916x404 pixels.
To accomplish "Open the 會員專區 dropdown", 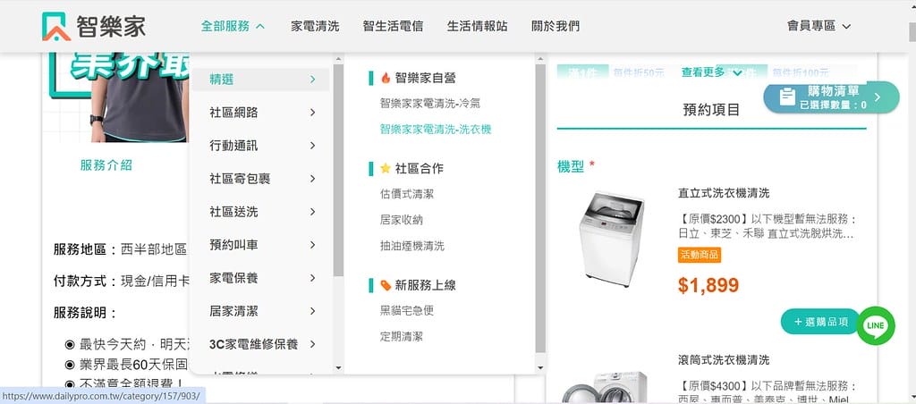I will point(818,26).
